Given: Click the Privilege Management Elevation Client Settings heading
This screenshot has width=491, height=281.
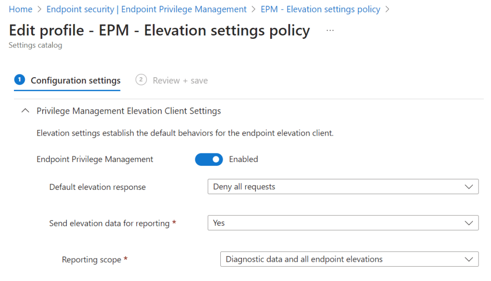Looking at the screenshot, I should click(129, 111).
